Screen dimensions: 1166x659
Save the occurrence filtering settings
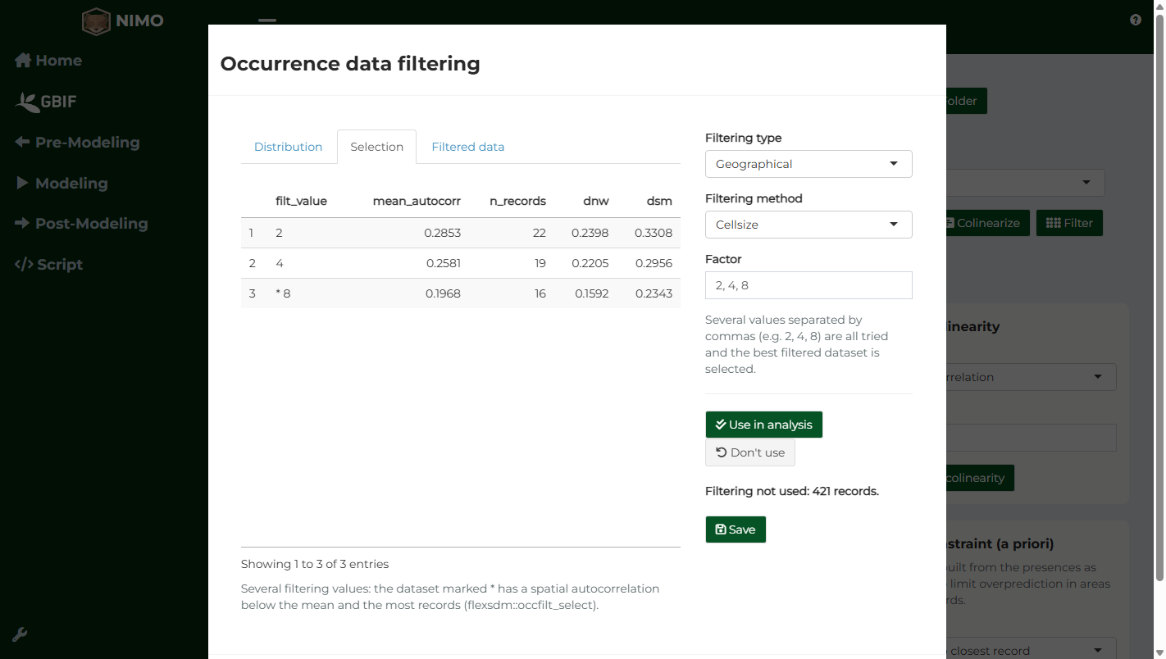(x=736, y=529)
